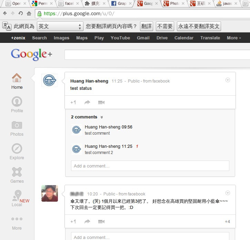Click 11:25 timestamp on test status post
250x240 pixels.
(x=117, y=81)
